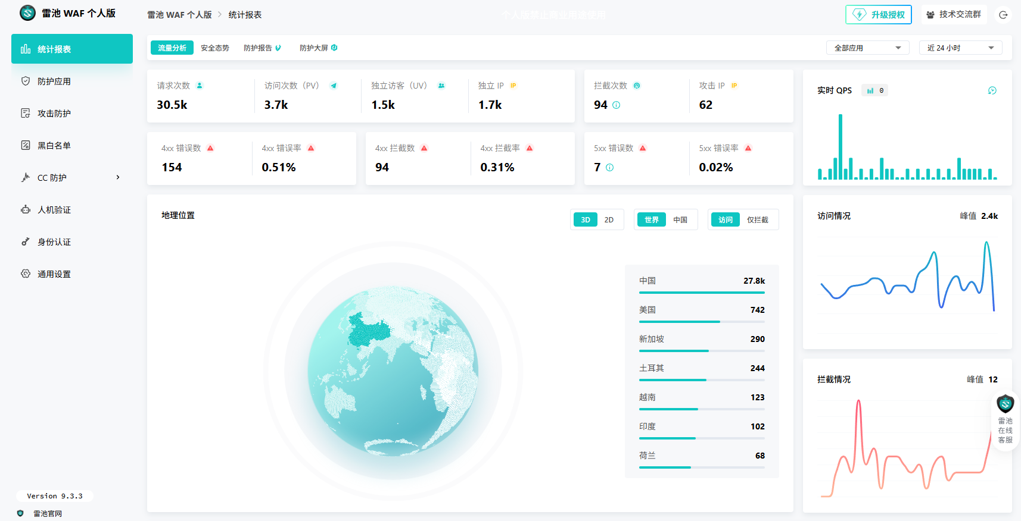Click the refresh icon in 实时 QPS panel
The width and height of the screenshot is (1021, 521).
992,90
